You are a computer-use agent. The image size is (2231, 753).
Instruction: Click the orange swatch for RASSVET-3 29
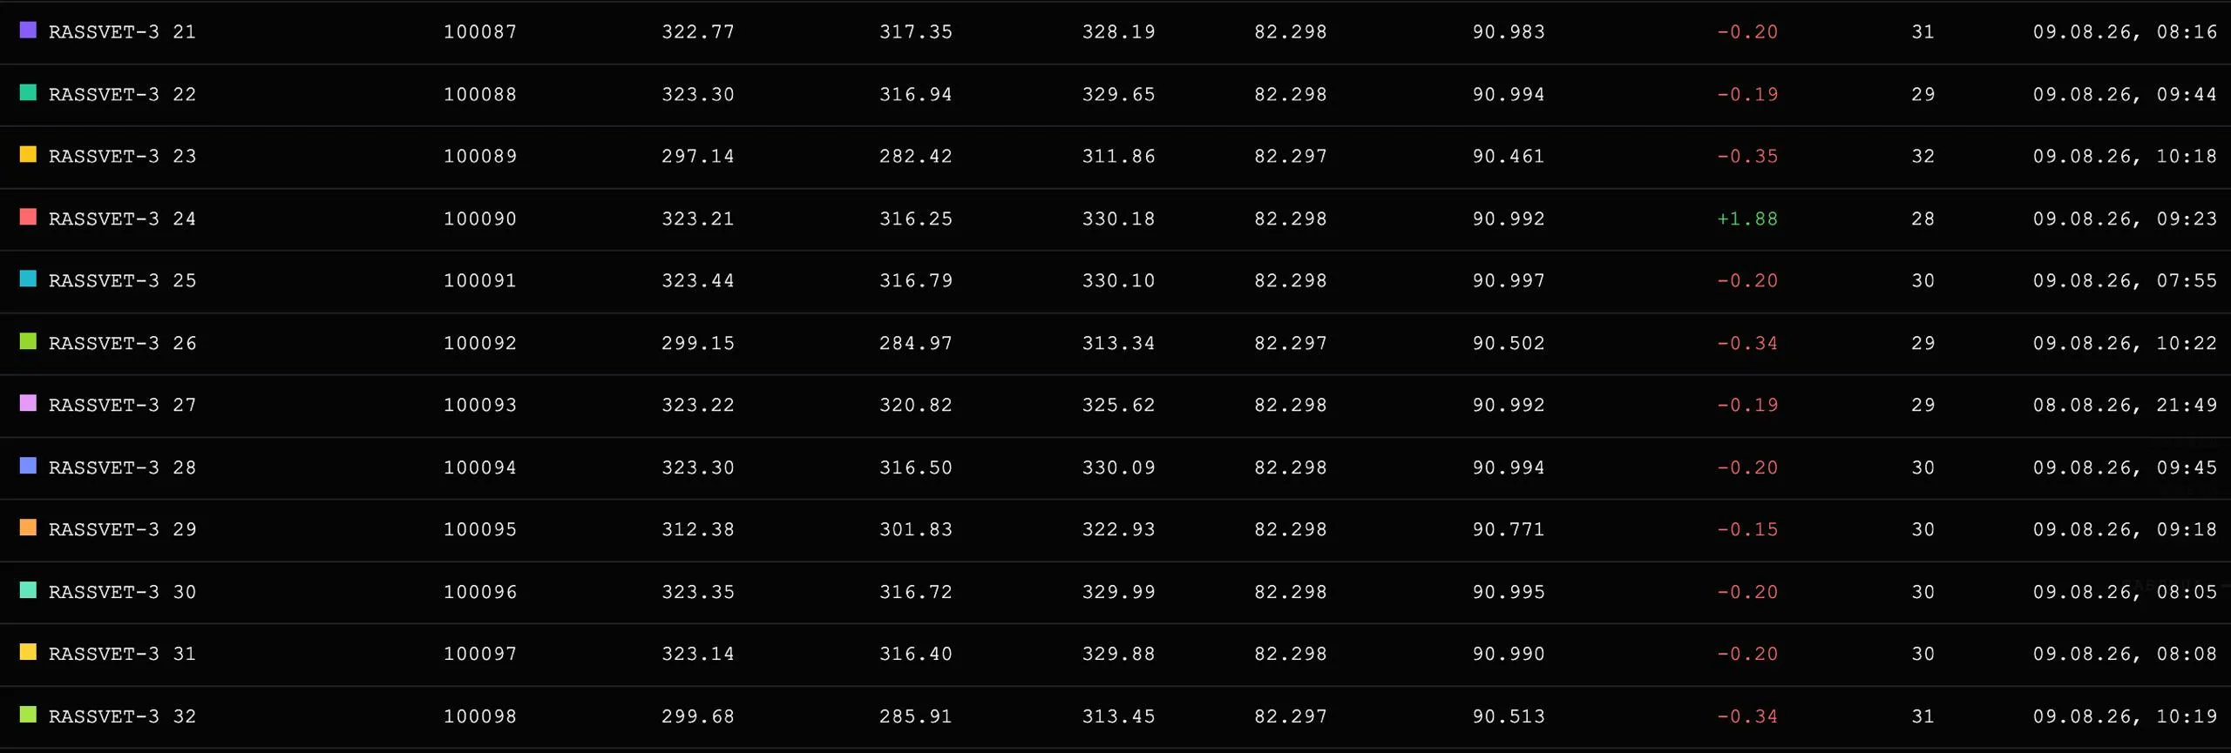(28, 528)
